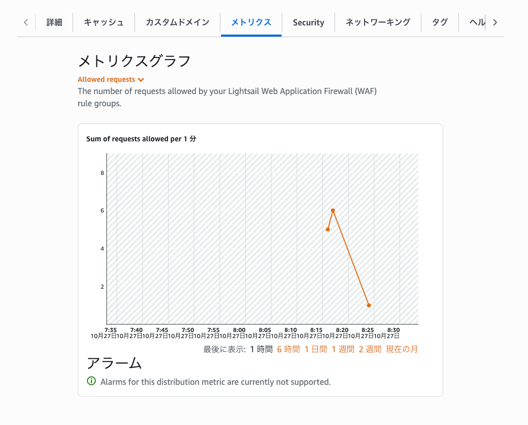Switch to the タグ tab
The image size is (528, 425).
pos(440,22)
